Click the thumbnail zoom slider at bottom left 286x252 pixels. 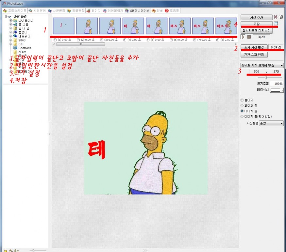[33, 251]
